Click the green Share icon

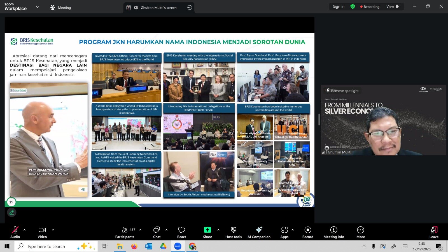pyautogui.click(x=207, y=230)
